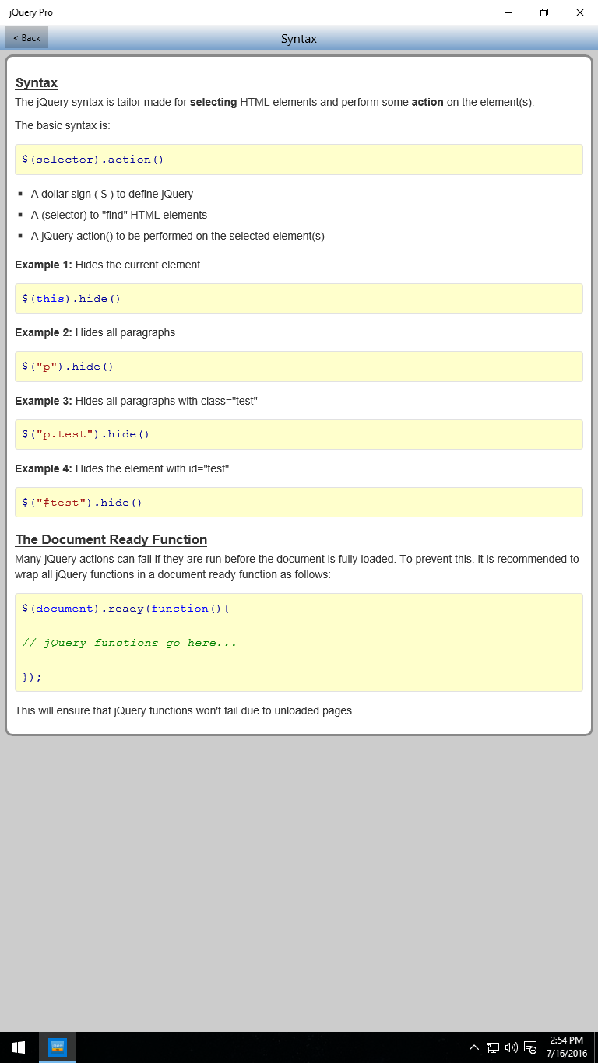The height and width of the screenshot is (1063, 598).
Task: Select code $("p.test").hide()
Action: (86, 434)
